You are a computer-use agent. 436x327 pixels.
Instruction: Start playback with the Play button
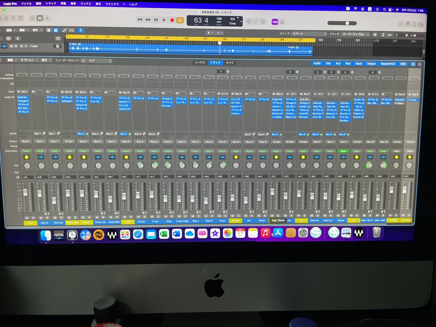click(x=164, y=20)
